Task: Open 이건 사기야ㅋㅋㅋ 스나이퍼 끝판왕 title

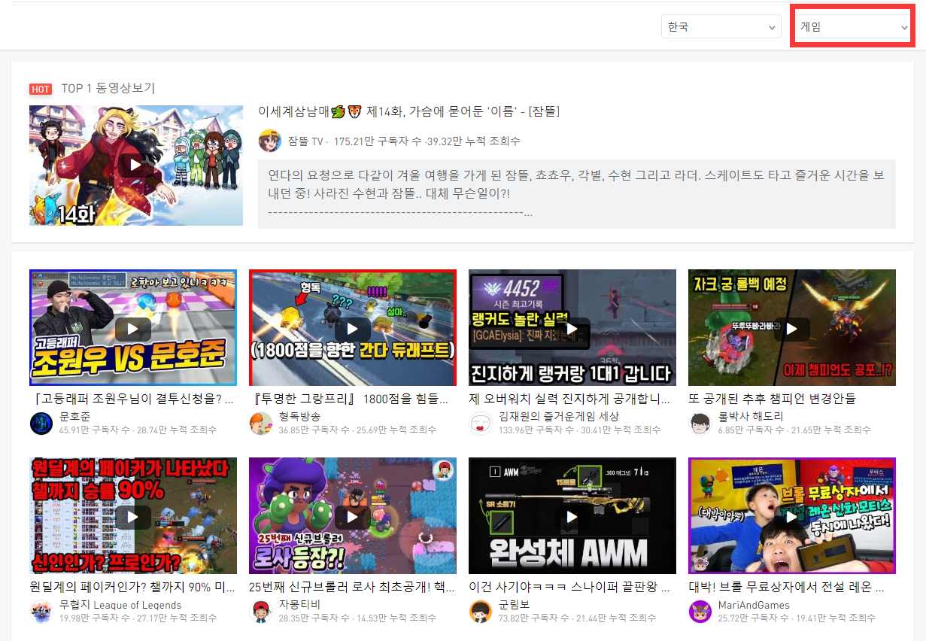Action: 569,587
